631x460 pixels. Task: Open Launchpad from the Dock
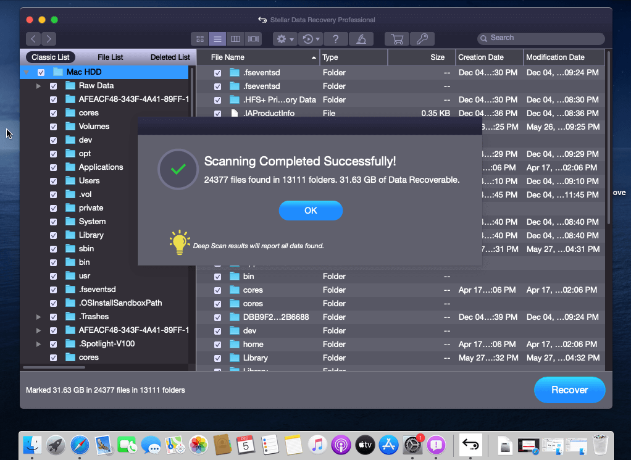pos(56,445)
